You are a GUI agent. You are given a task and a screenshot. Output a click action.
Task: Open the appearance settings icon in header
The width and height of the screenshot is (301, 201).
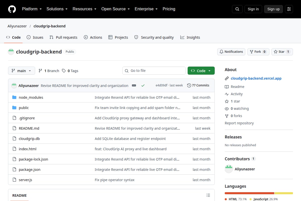tap(289, 9)
